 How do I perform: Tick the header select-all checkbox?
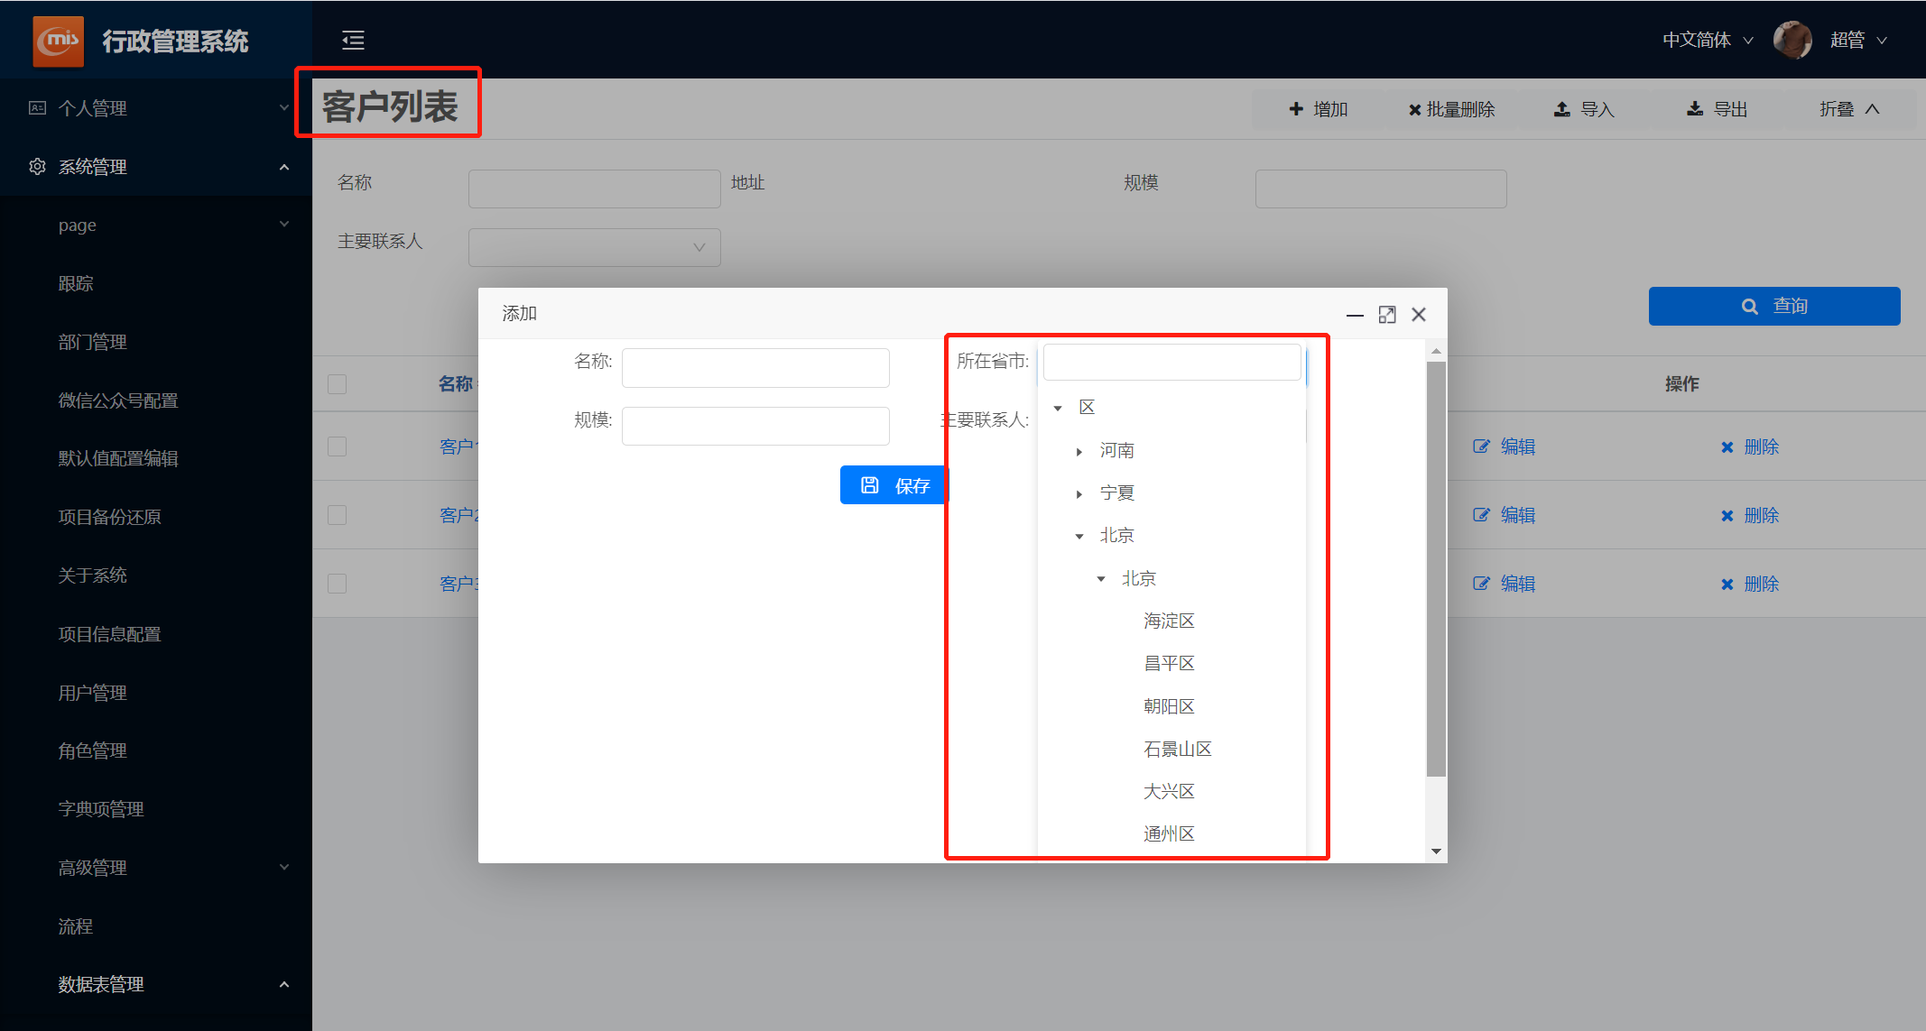click(x=337, y=384)
